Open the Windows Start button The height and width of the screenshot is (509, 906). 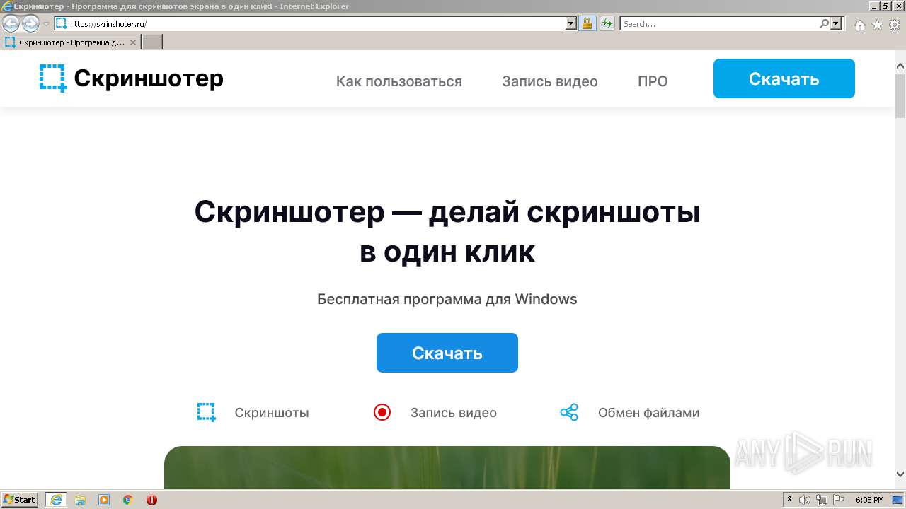[20, 500]
